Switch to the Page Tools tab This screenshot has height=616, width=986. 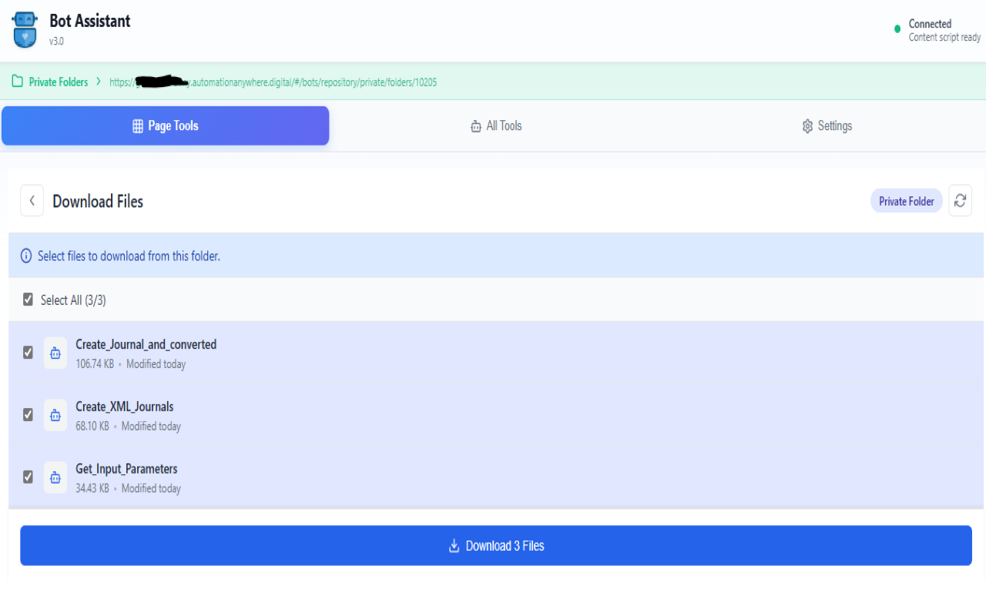click(x=165, y=126)
